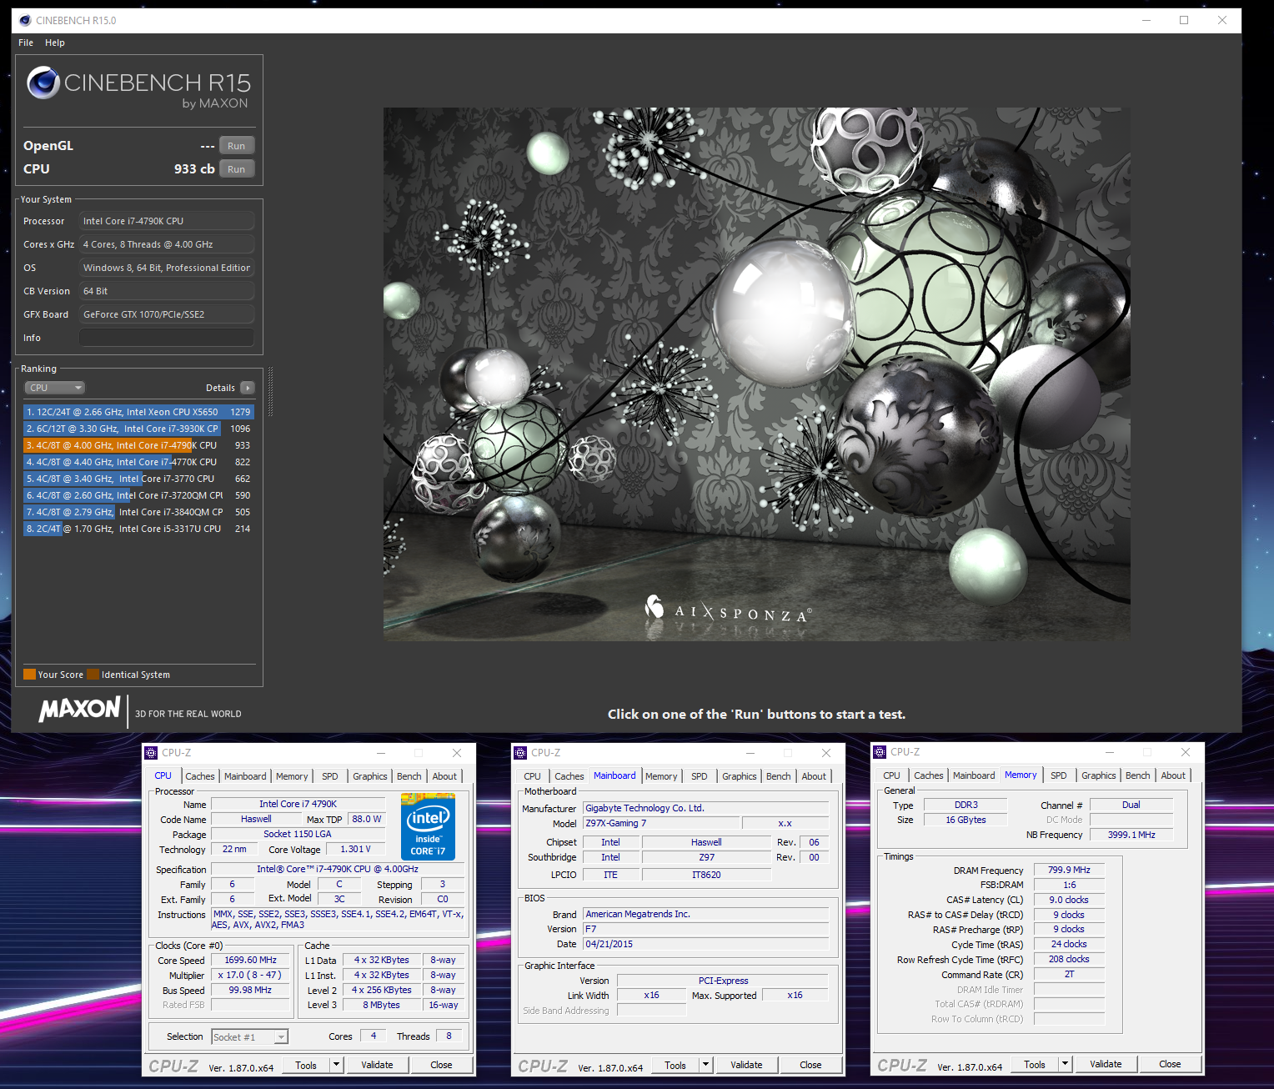
Task: Click the MAXON logo
Action: click(80, 710)
